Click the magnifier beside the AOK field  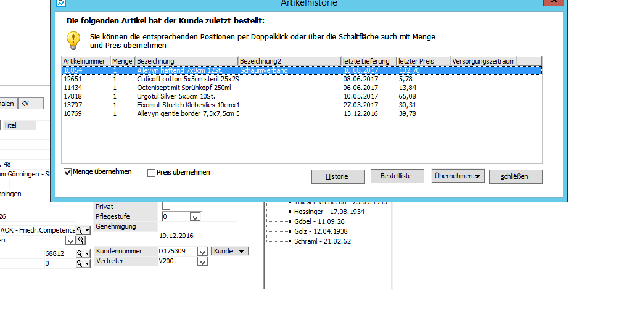80,230
